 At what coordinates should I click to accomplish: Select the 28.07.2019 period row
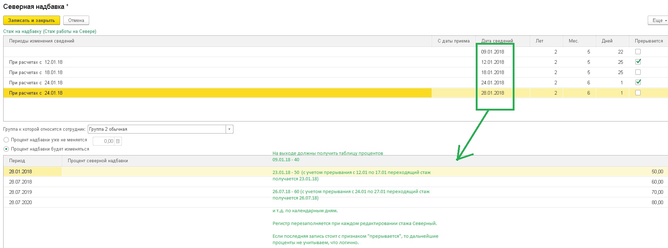[x=21, y=192]
